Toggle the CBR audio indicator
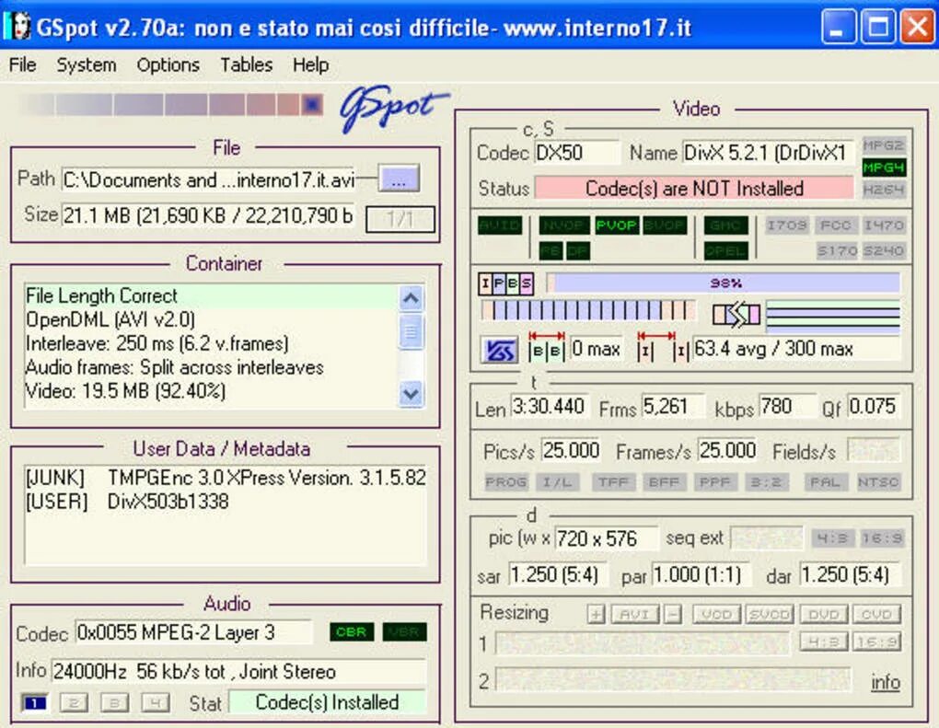Image resolution: width=939 pixels, height=728 pixels. pyautogui.click(x=352, y=632)
